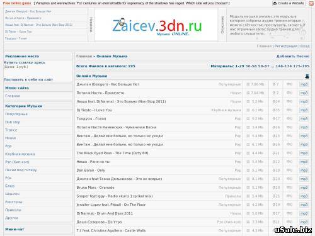Download mp3 of Jennifer Lopez - On The Floor
This screenshot has height=236, width=315.
(304, 205)
